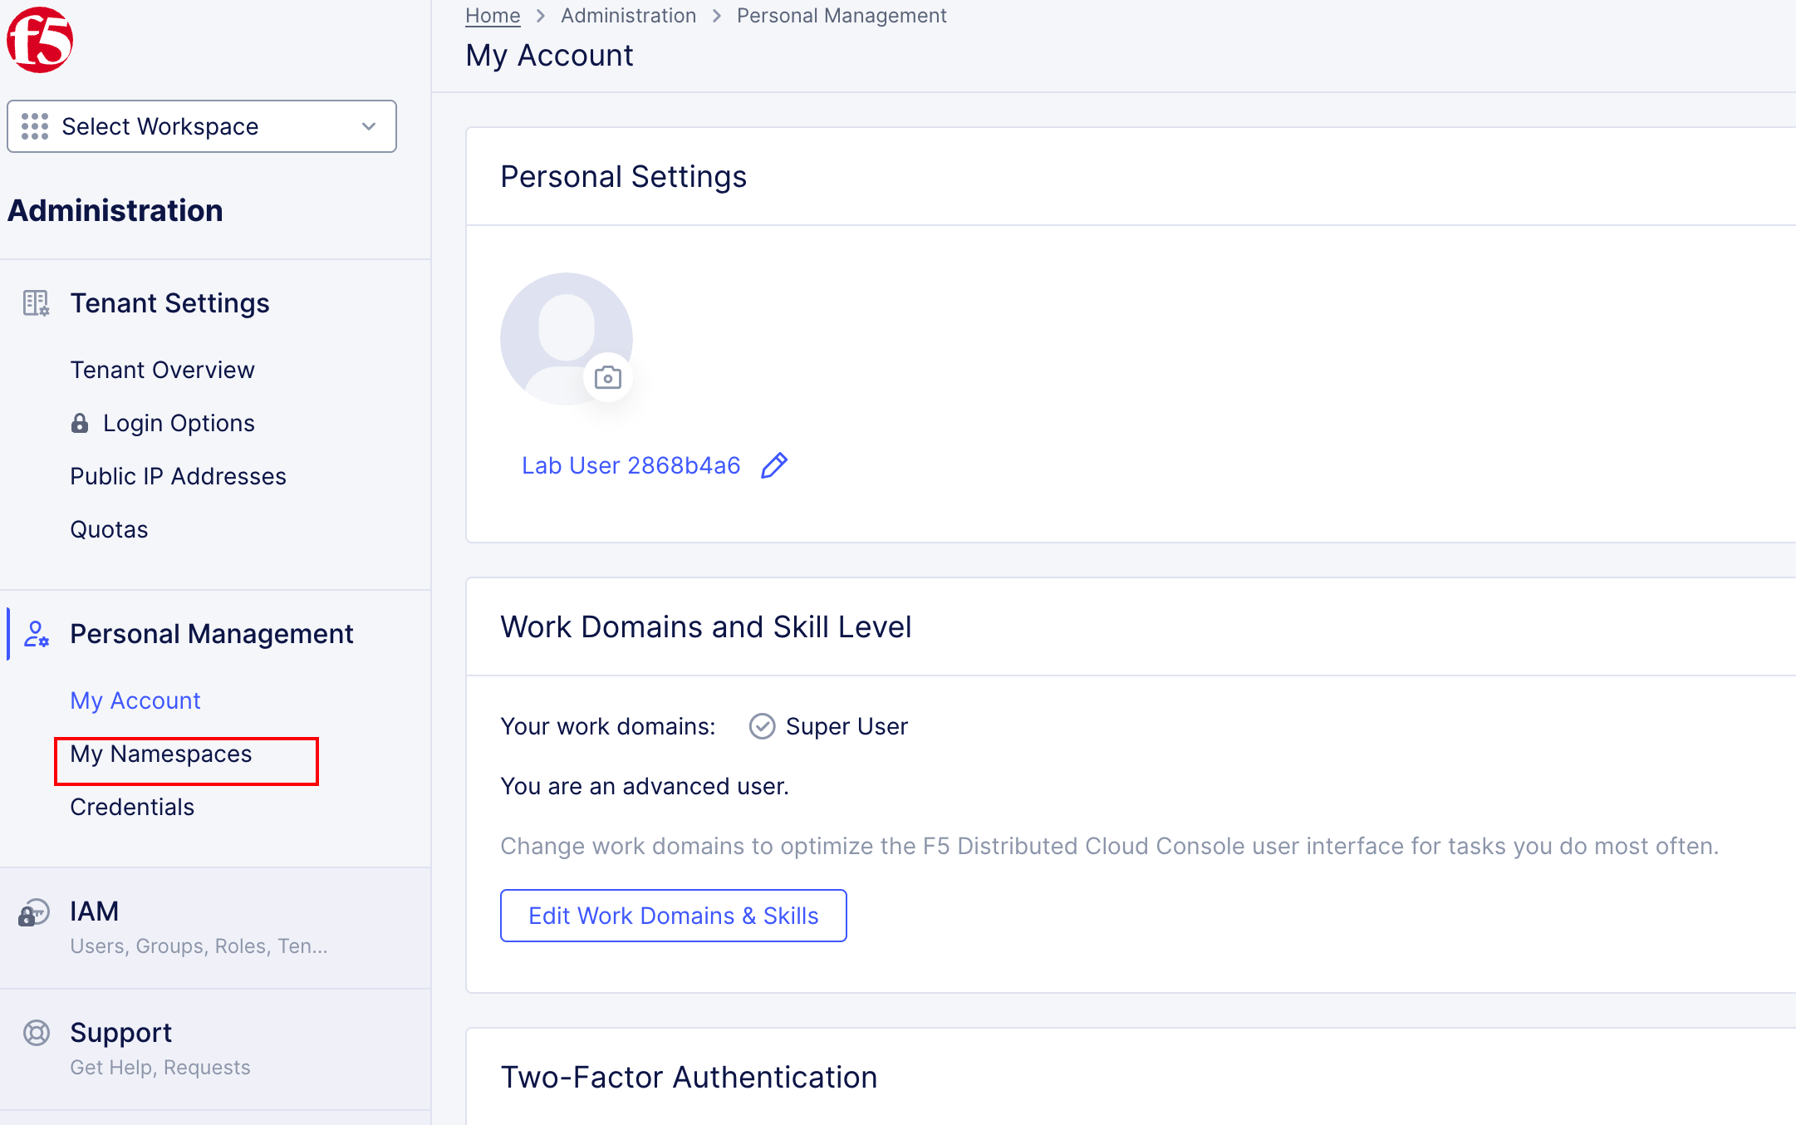Click the Work Domains and Skill Level heading
Image resolution: width=1796 pixels, height=1125 pixels.
(x=705, y=626)
